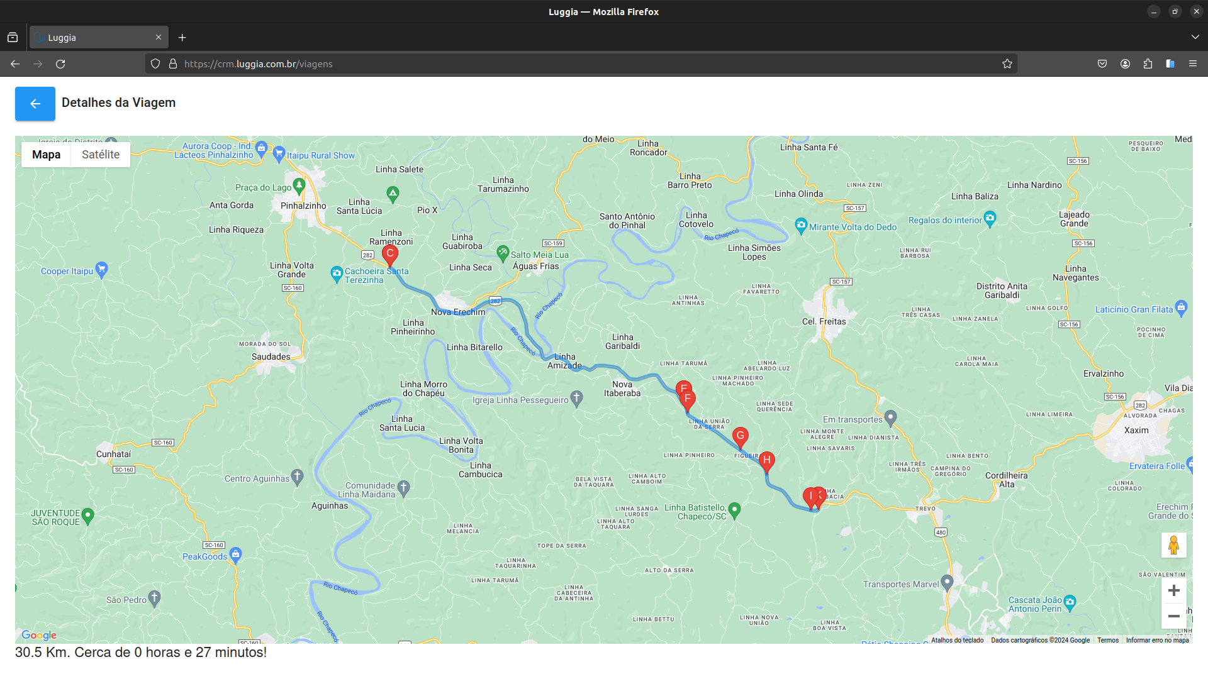Reload the page in Firefox

click(x=60, y=63)
